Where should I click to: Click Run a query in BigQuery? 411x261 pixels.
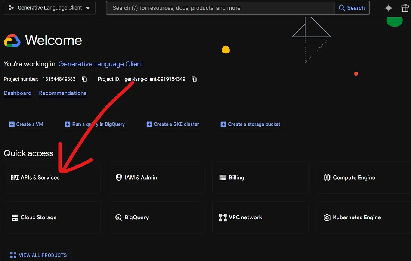click(x=95, y=124)
